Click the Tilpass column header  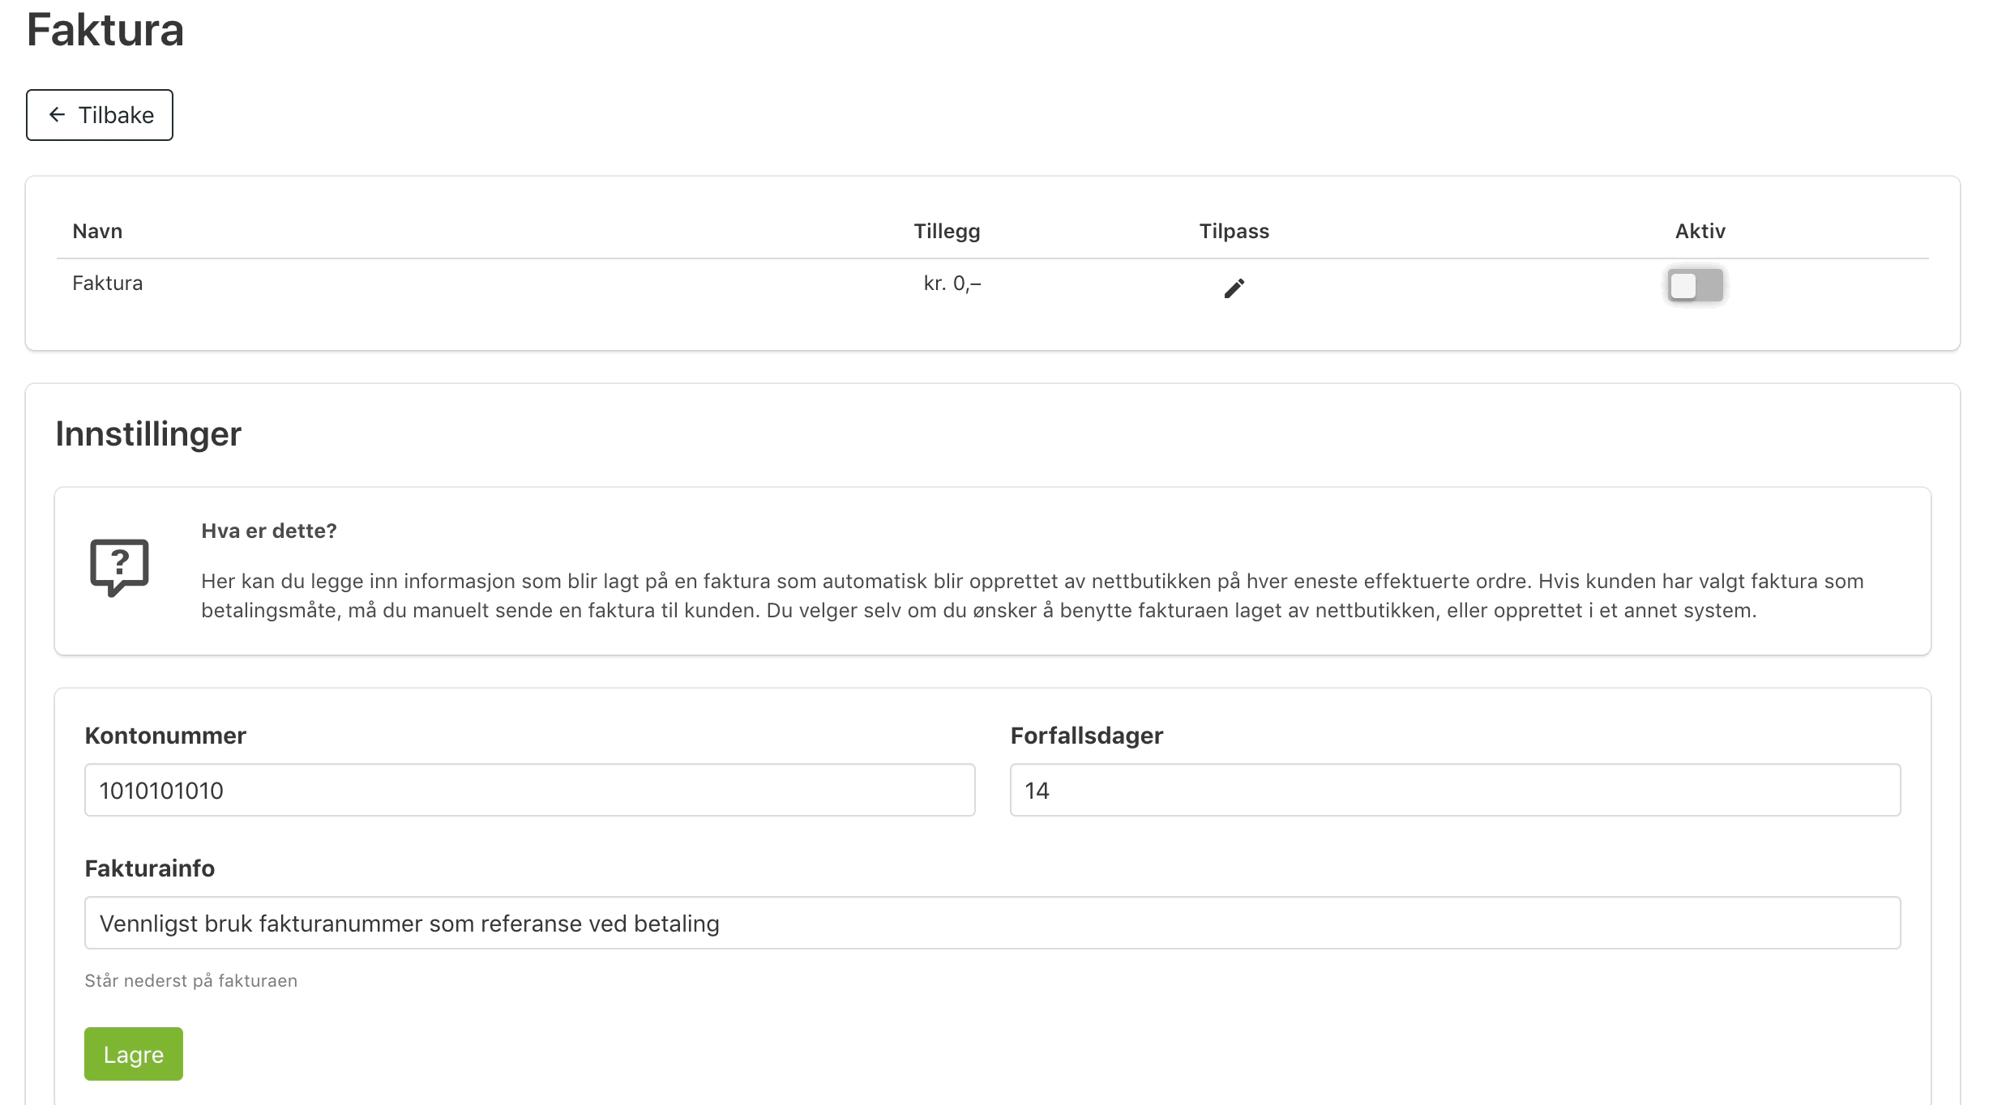click(x=1234, y=231)
